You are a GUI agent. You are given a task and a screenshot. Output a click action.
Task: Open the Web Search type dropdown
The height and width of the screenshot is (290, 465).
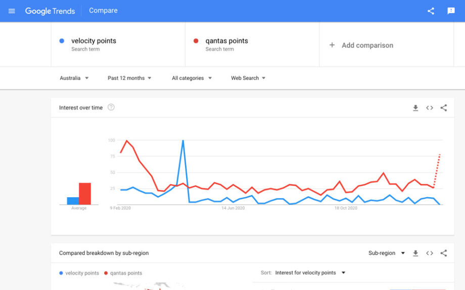point(248,78)
